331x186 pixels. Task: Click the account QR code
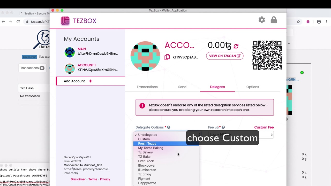click(267, 55)
